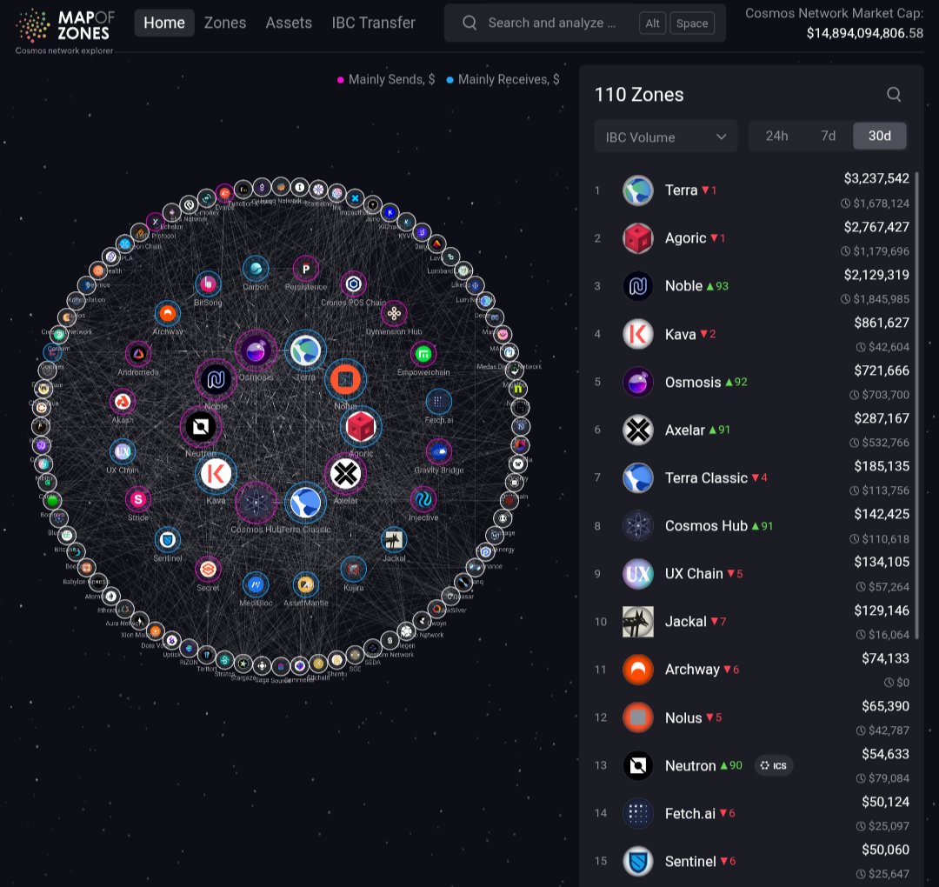The height and width of the screenshot is (887, 939).
Task: Select the Axelar node on the map
Action: [345, 474]
